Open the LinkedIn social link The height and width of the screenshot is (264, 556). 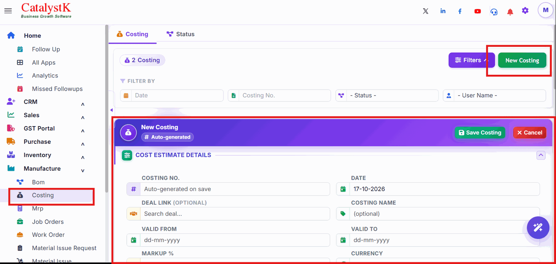click(443, 11)
